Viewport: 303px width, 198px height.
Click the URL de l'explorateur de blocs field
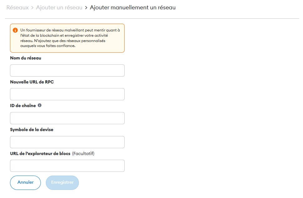coord(67,166)
